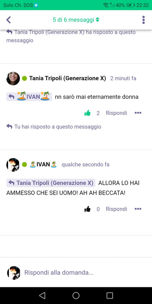152x304 pixels.
Task: Like IVAN's message with the black thumbs-up
Action: click(87, 209)
